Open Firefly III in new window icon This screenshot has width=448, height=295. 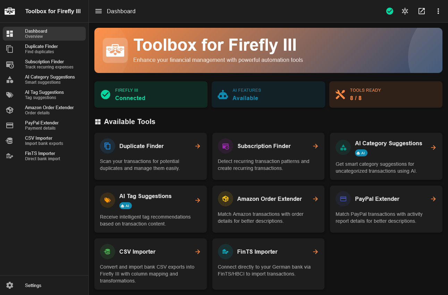pos(422,11)
